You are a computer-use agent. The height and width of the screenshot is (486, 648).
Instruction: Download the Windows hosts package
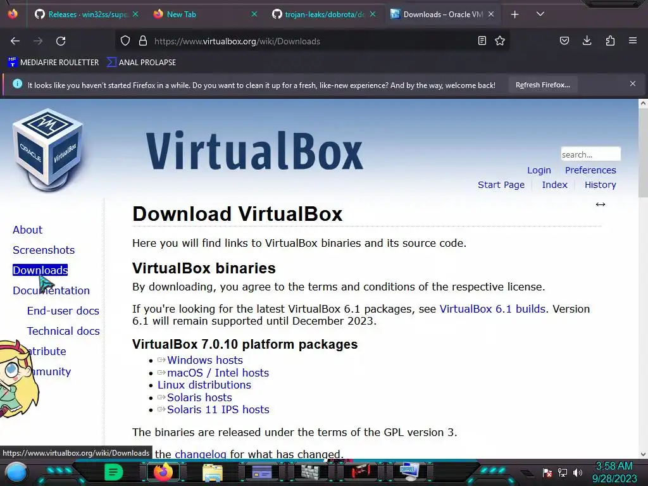204,360
